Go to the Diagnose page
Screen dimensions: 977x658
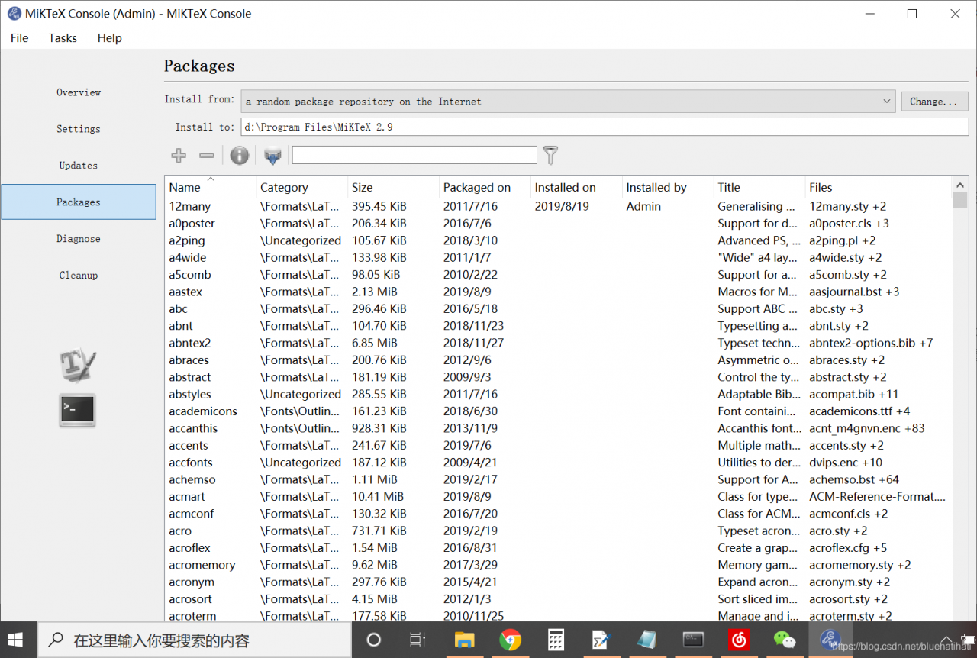[79, 239]
